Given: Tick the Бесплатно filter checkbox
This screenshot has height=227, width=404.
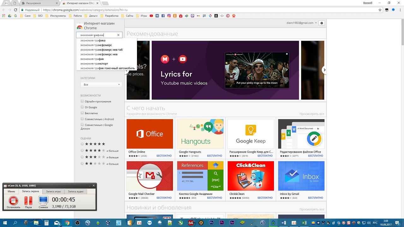Looking at the screenshot, I should [x=82, y=113].
